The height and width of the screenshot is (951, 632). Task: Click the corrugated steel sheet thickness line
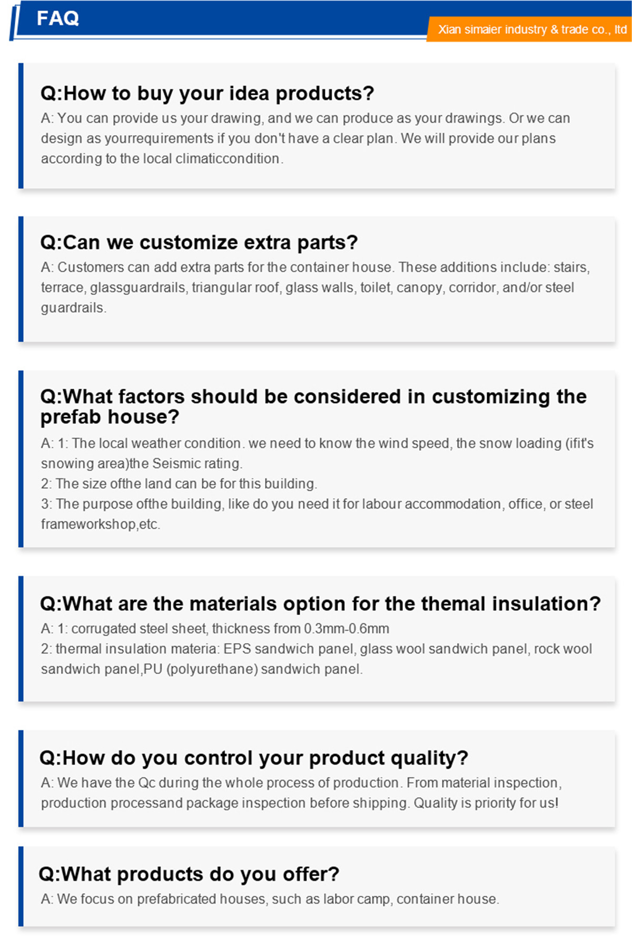[215, 629]
